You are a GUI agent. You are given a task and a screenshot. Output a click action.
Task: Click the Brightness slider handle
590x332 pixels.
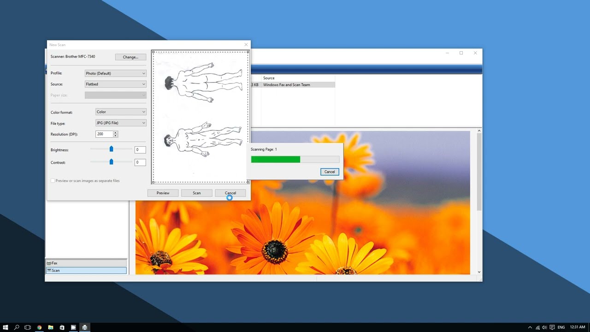point(111,149)
